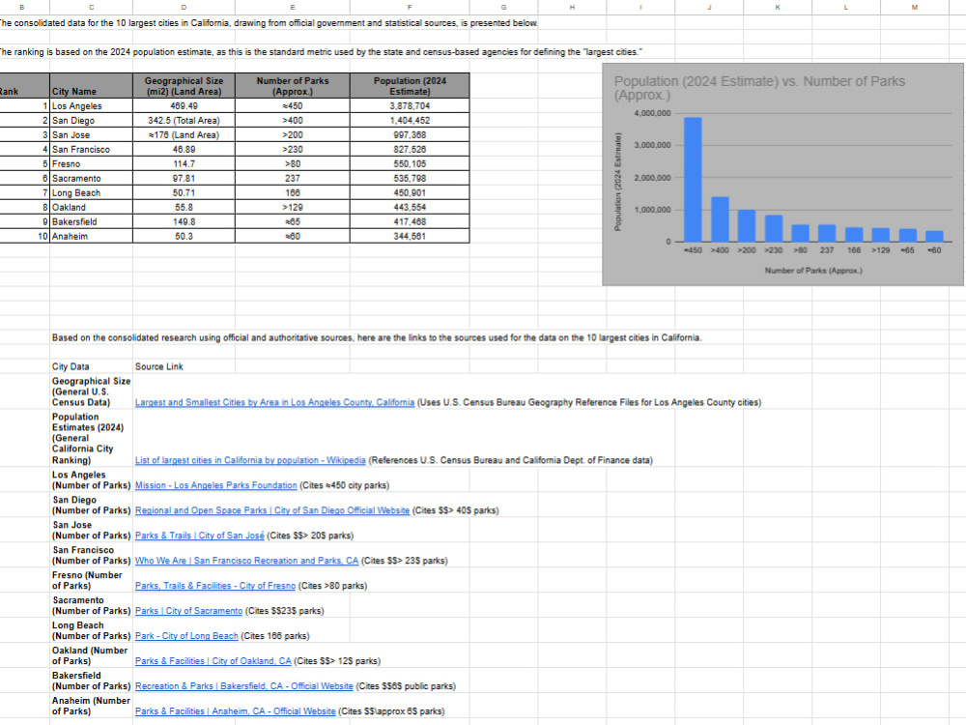Click chart y-axis title Population (2024 Estimate)

[x=618, y=182]
